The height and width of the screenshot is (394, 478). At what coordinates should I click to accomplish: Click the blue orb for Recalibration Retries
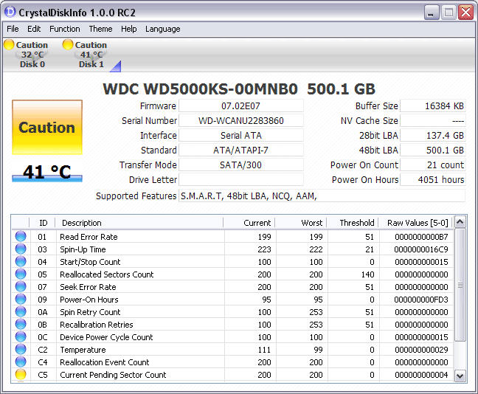click(21, 324)
